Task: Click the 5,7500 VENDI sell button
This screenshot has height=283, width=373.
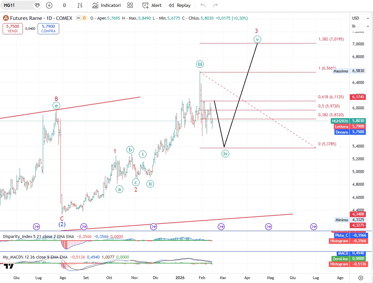Action: pyautogui.click(x=13, y=28)
